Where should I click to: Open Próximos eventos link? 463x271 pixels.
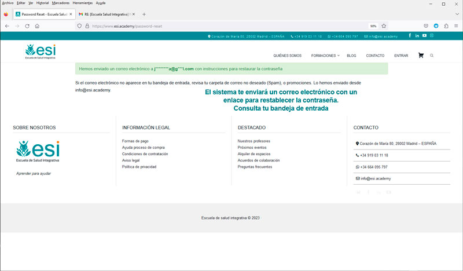pyautogui.click(x=252, y=148)
